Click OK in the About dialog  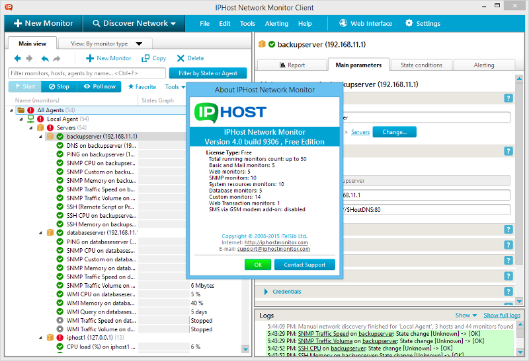(258, 265)
